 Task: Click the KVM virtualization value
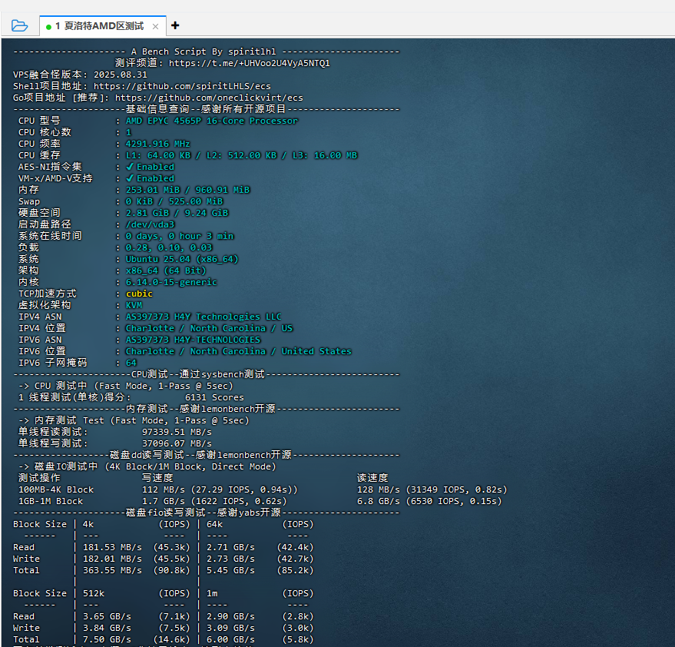tap(134, 305)
